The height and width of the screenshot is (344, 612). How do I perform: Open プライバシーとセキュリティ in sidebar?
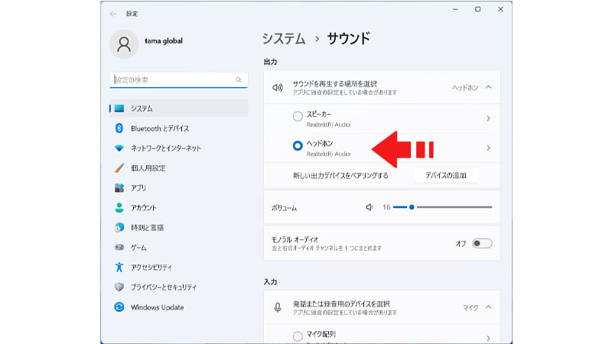(x=163, y=287)
